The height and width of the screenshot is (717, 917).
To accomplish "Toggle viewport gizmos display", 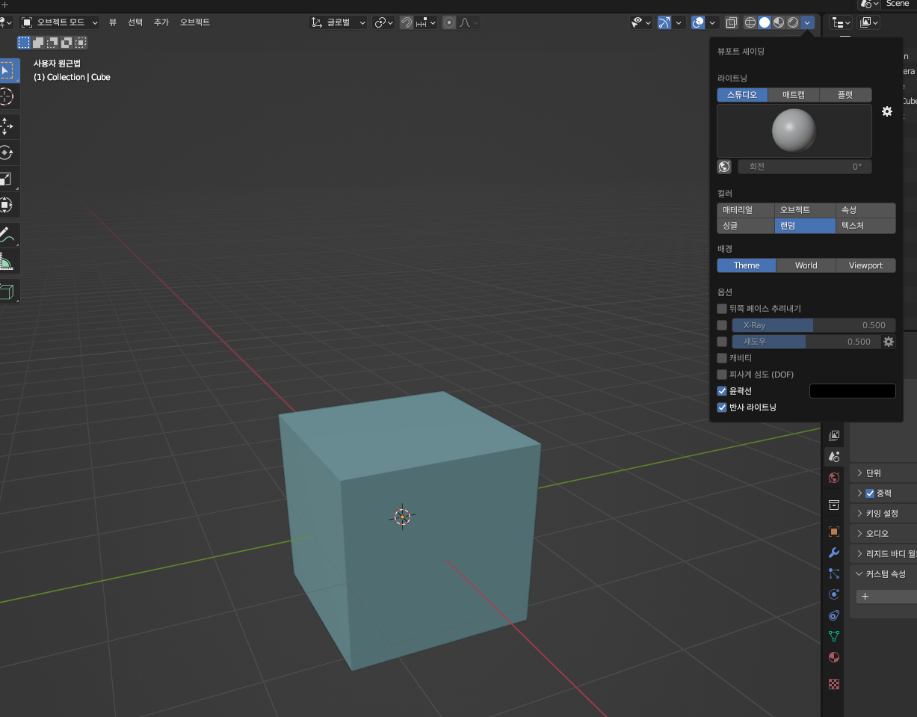I will pyautogui.click(x=664, y=22).
